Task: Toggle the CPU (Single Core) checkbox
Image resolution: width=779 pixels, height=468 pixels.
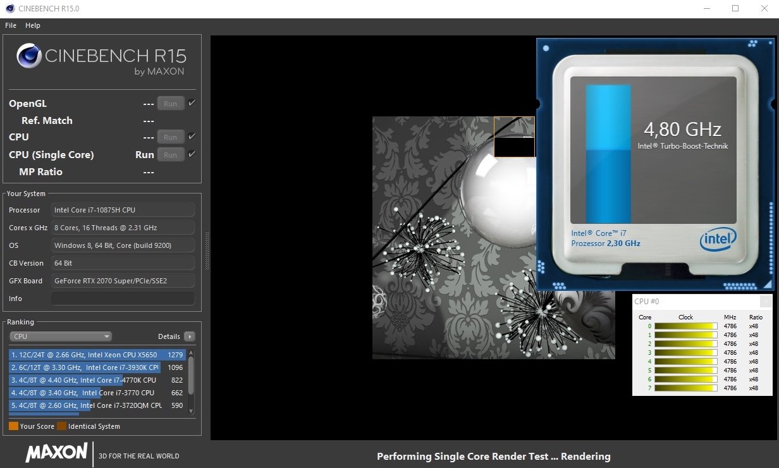Action: pos(192,154)
